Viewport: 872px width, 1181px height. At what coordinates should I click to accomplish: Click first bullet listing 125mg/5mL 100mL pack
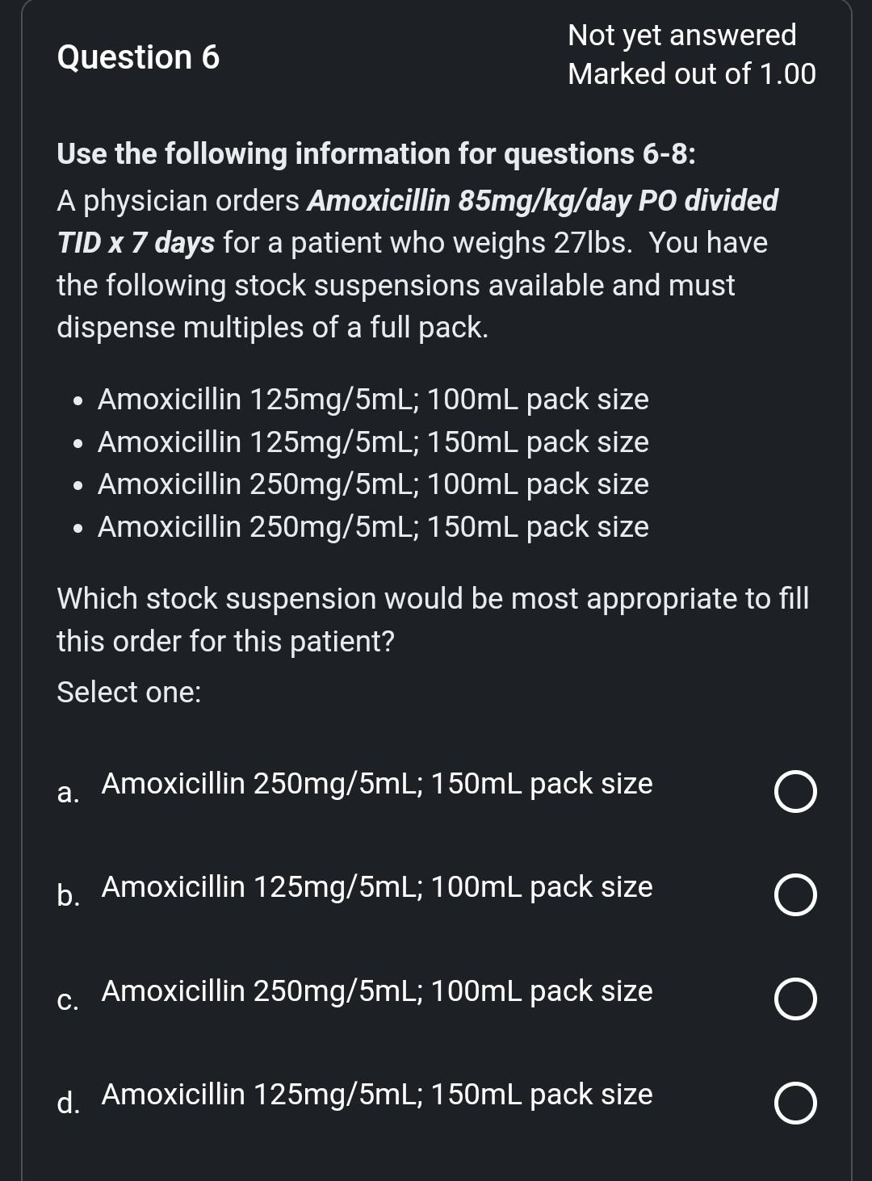pos(373,399)
